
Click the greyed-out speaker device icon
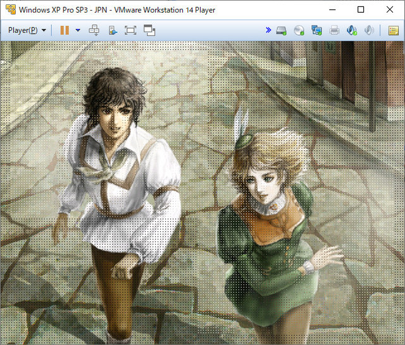point(369,30)
